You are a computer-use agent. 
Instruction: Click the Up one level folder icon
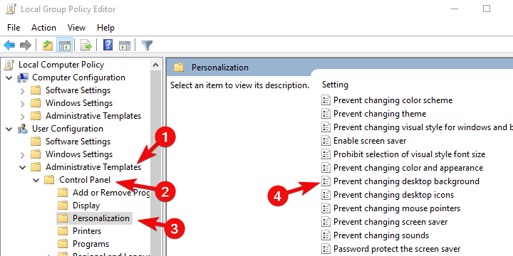[x=48, y=45]
